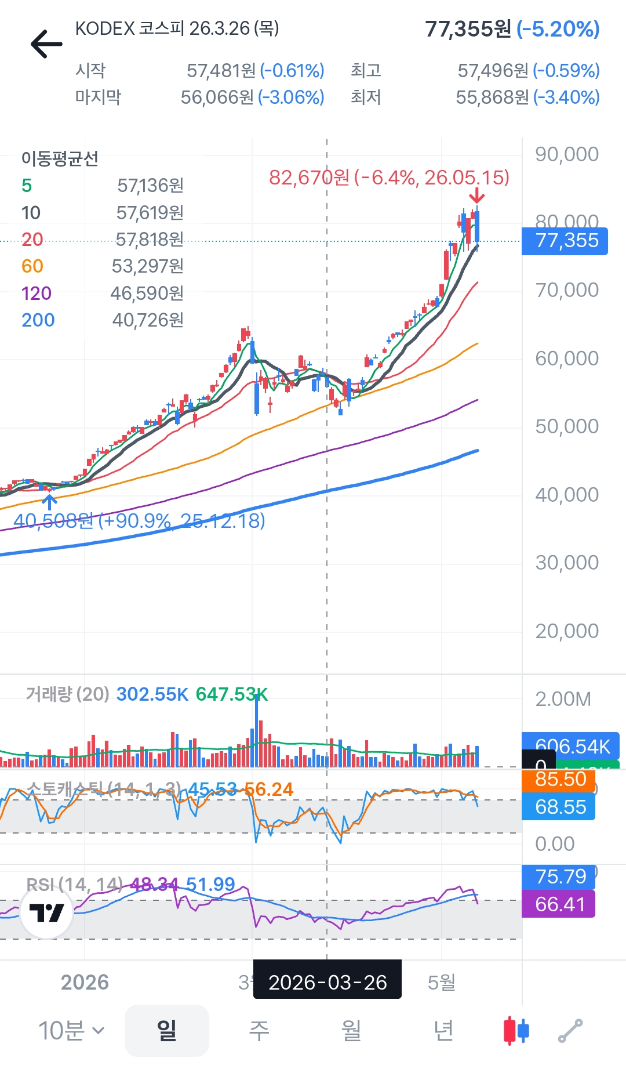Switch to the 주 weekly tab
This screenshot has height=1083, width=626.
pyautogui.click(x=259, y=1031)
